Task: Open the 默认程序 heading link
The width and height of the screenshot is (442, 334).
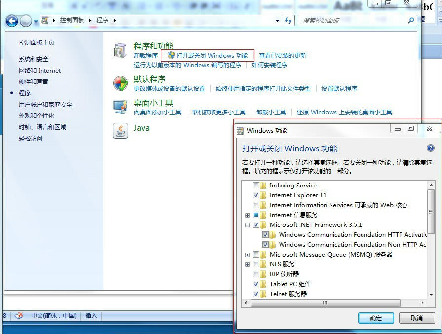Action: [150, 79]
